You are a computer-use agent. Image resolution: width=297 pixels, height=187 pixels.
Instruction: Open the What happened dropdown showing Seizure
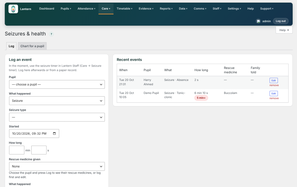click(57, 101)
